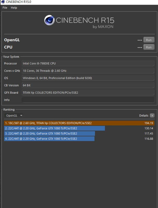158x208 pixels.
Task: Run the OpenGL benchmark
Action: coord(149,40)
